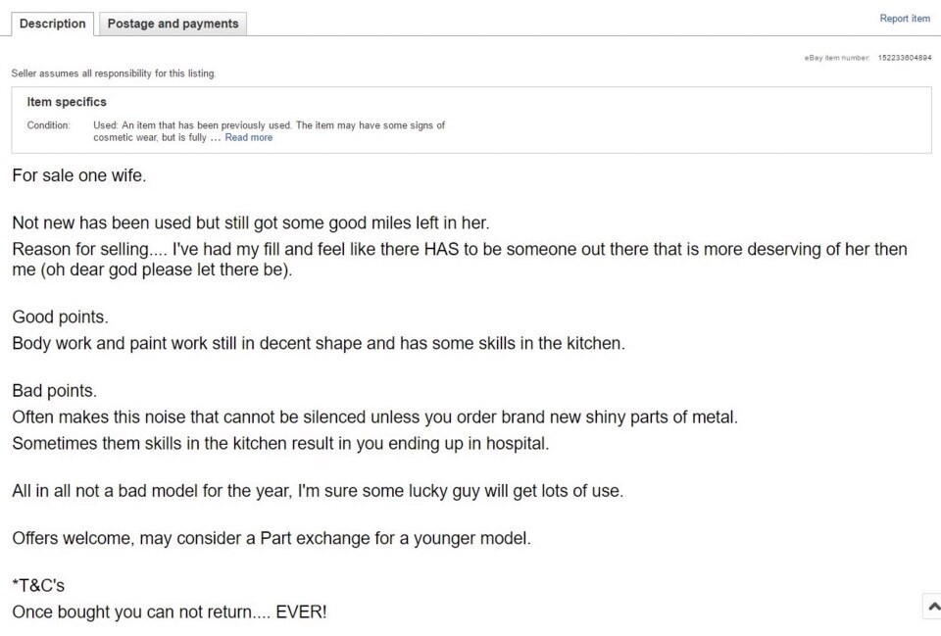This screenshot has width=941, height=636.
Task: Click the 'Not new has been used' sentence
Action: click(x=251, y=222)
